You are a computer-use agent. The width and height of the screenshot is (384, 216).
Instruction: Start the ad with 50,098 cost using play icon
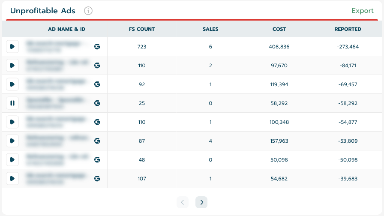12,160
